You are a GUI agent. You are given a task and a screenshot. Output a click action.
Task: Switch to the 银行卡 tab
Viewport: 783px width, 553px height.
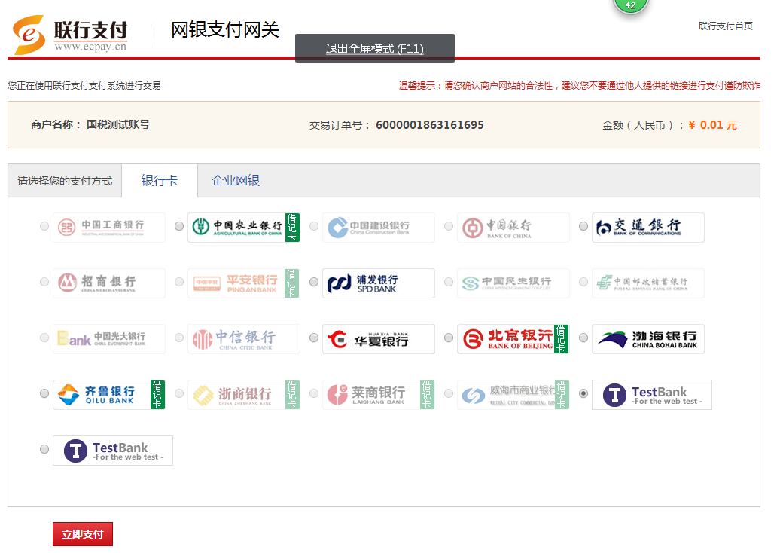coord(160,181)
